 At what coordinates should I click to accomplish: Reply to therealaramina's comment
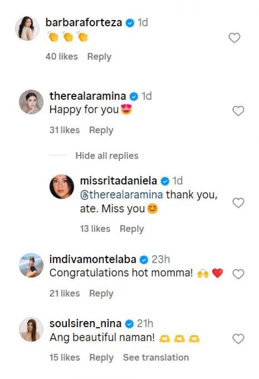coord(101,130)
